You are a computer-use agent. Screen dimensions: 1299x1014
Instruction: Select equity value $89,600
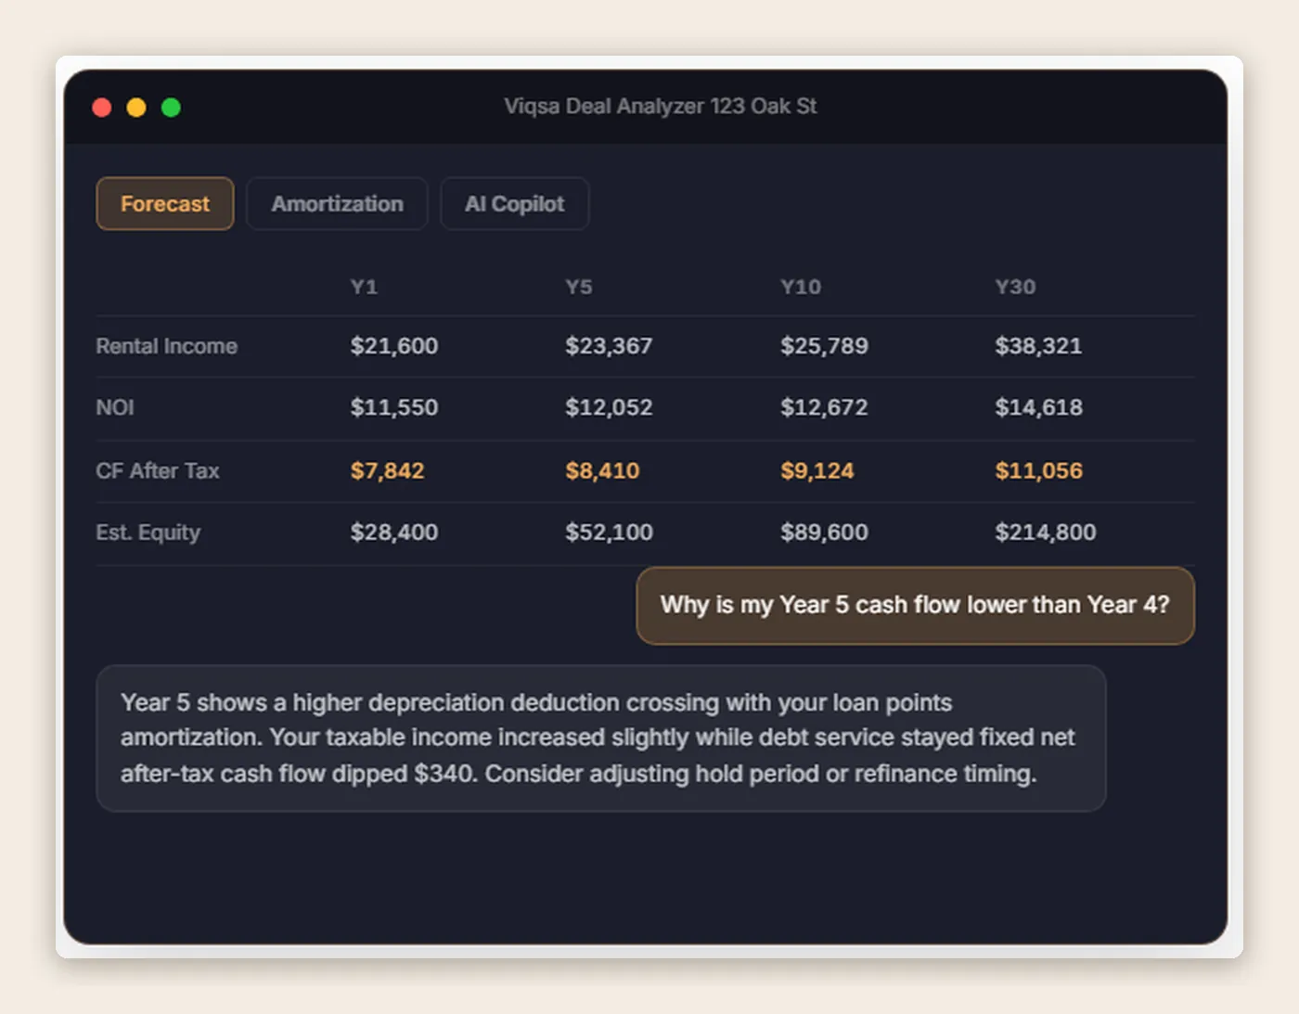pyautogui.click(x=824, y=533)
